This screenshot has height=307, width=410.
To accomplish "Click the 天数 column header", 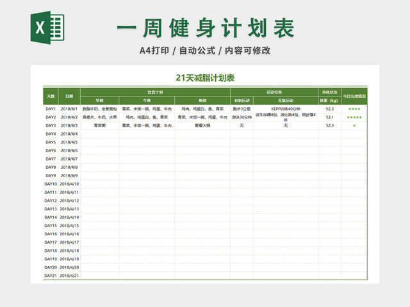I will coord(51,96).
